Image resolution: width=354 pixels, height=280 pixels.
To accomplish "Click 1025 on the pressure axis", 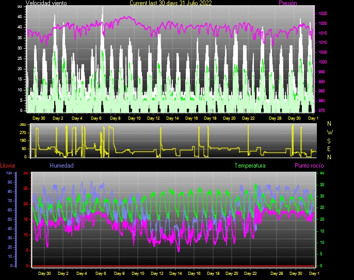I will point(323,13).
